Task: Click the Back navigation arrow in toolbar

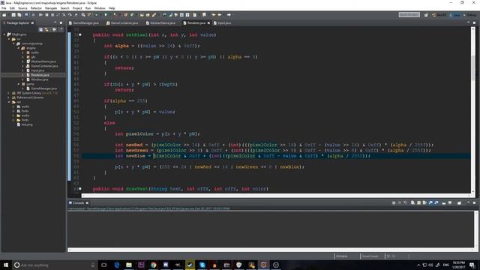Action: point(220,15)
